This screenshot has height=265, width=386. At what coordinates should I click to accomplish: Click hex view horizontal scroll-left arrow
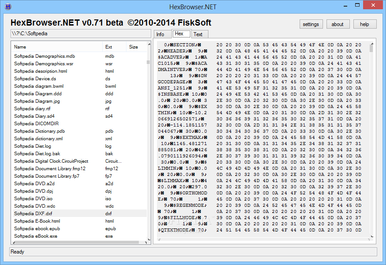tap(159, 239)
